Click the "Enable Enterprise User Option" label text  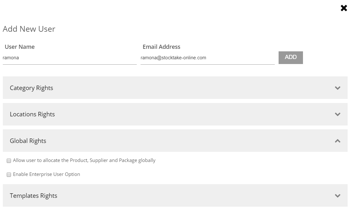click(x=47, y=174)
